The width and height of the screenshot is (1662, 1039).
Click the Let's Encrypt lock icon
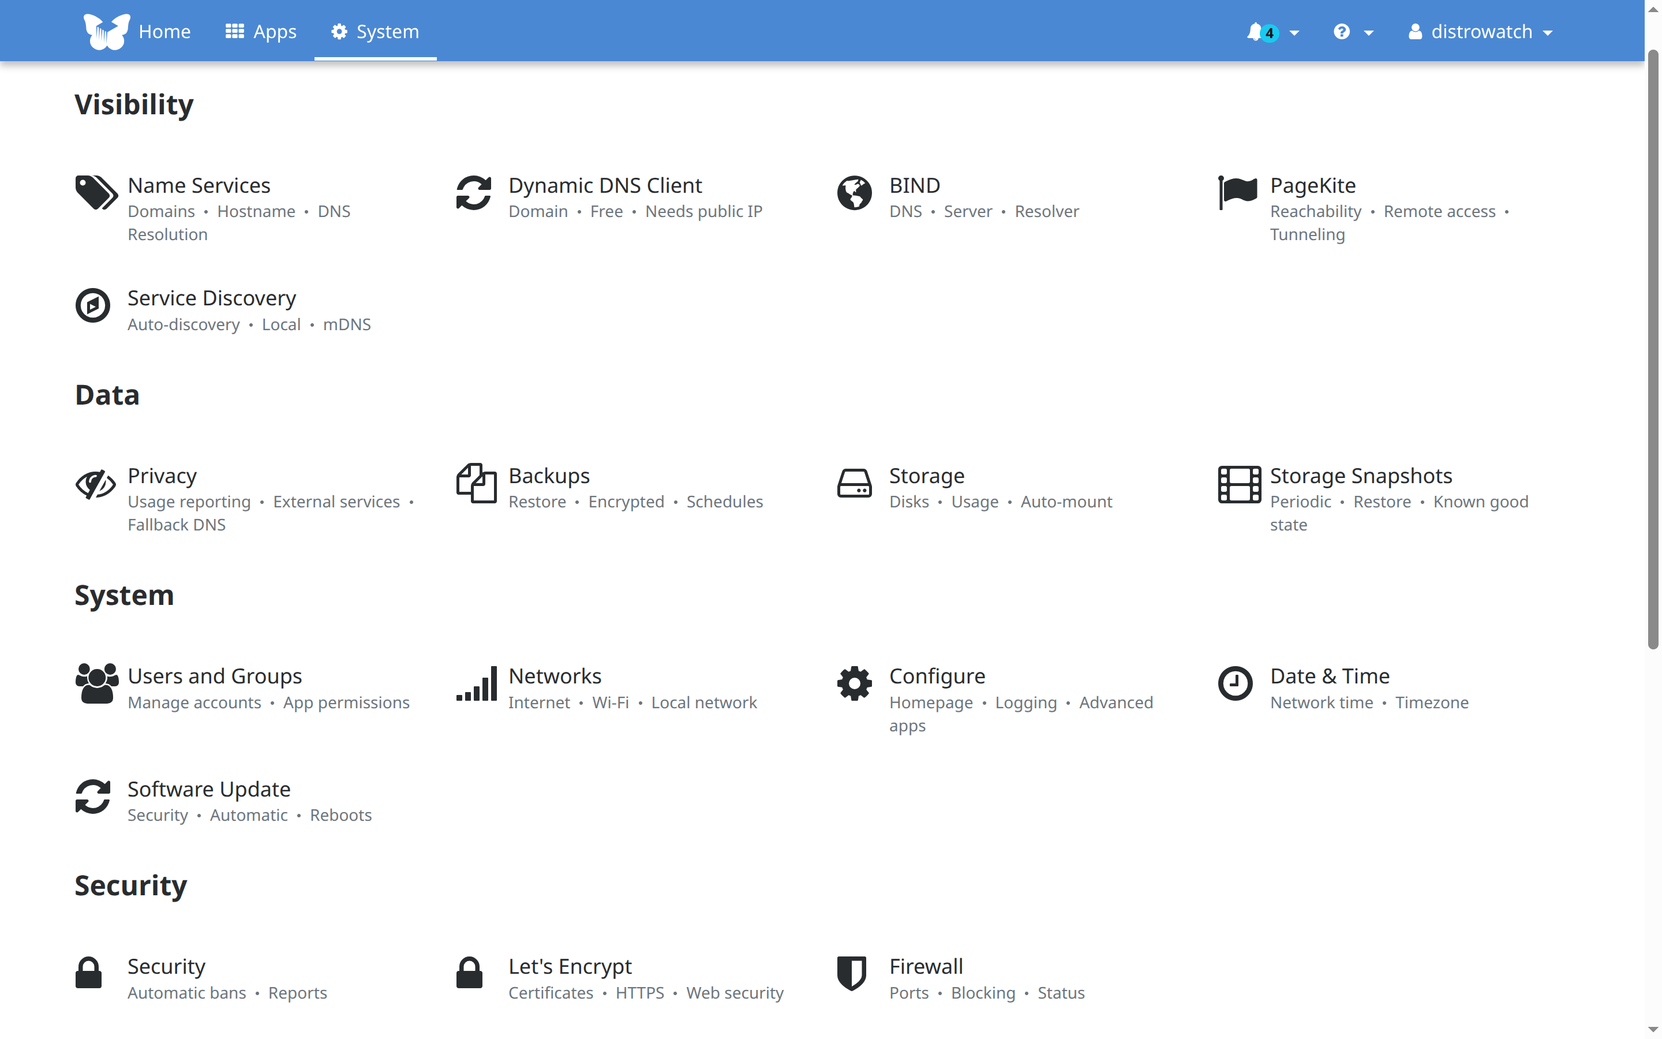(x=470, y=973)
